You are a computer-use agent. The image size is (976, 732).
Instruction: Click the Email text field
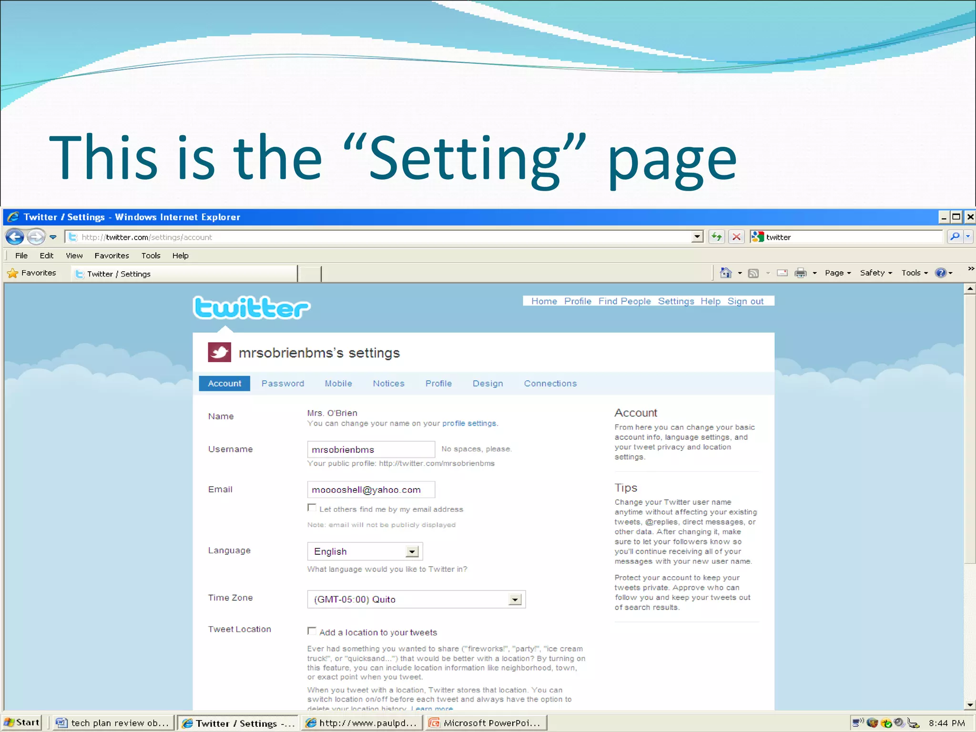[x=371, y=489]
